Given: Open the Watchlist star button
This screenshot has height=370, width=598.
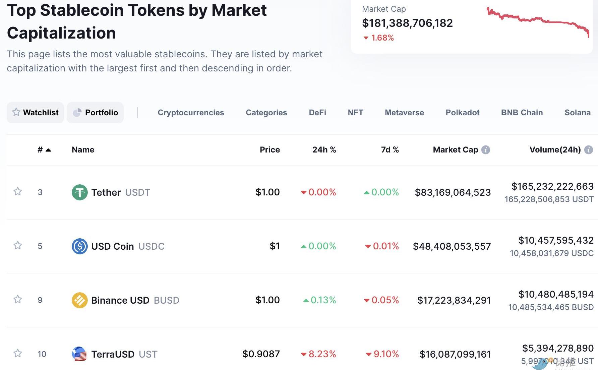Looking at the screenshot, I should tap(35, 113).
